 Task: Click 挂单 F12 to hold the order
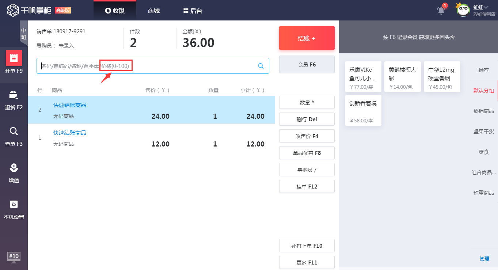[x=307, y=186]
